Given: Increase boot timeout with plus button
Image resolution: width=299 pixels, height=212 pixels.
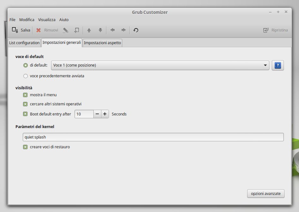Looking at the screenshot, I should (105, 114).
